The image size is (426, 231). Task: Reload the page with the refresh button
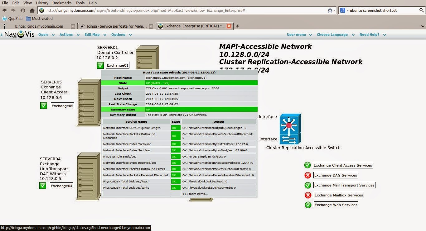23,10
